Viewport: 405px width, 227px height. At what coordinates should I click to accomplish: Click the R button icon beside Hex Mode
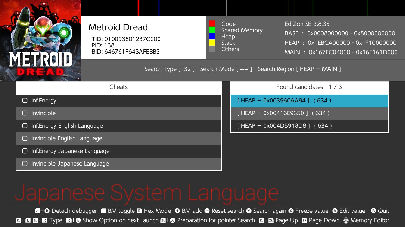click(x=139, y=211)
